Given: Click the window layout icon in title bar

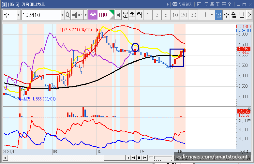Looking at the screenshot, I should pyautogui.click(x=199, y=4).
